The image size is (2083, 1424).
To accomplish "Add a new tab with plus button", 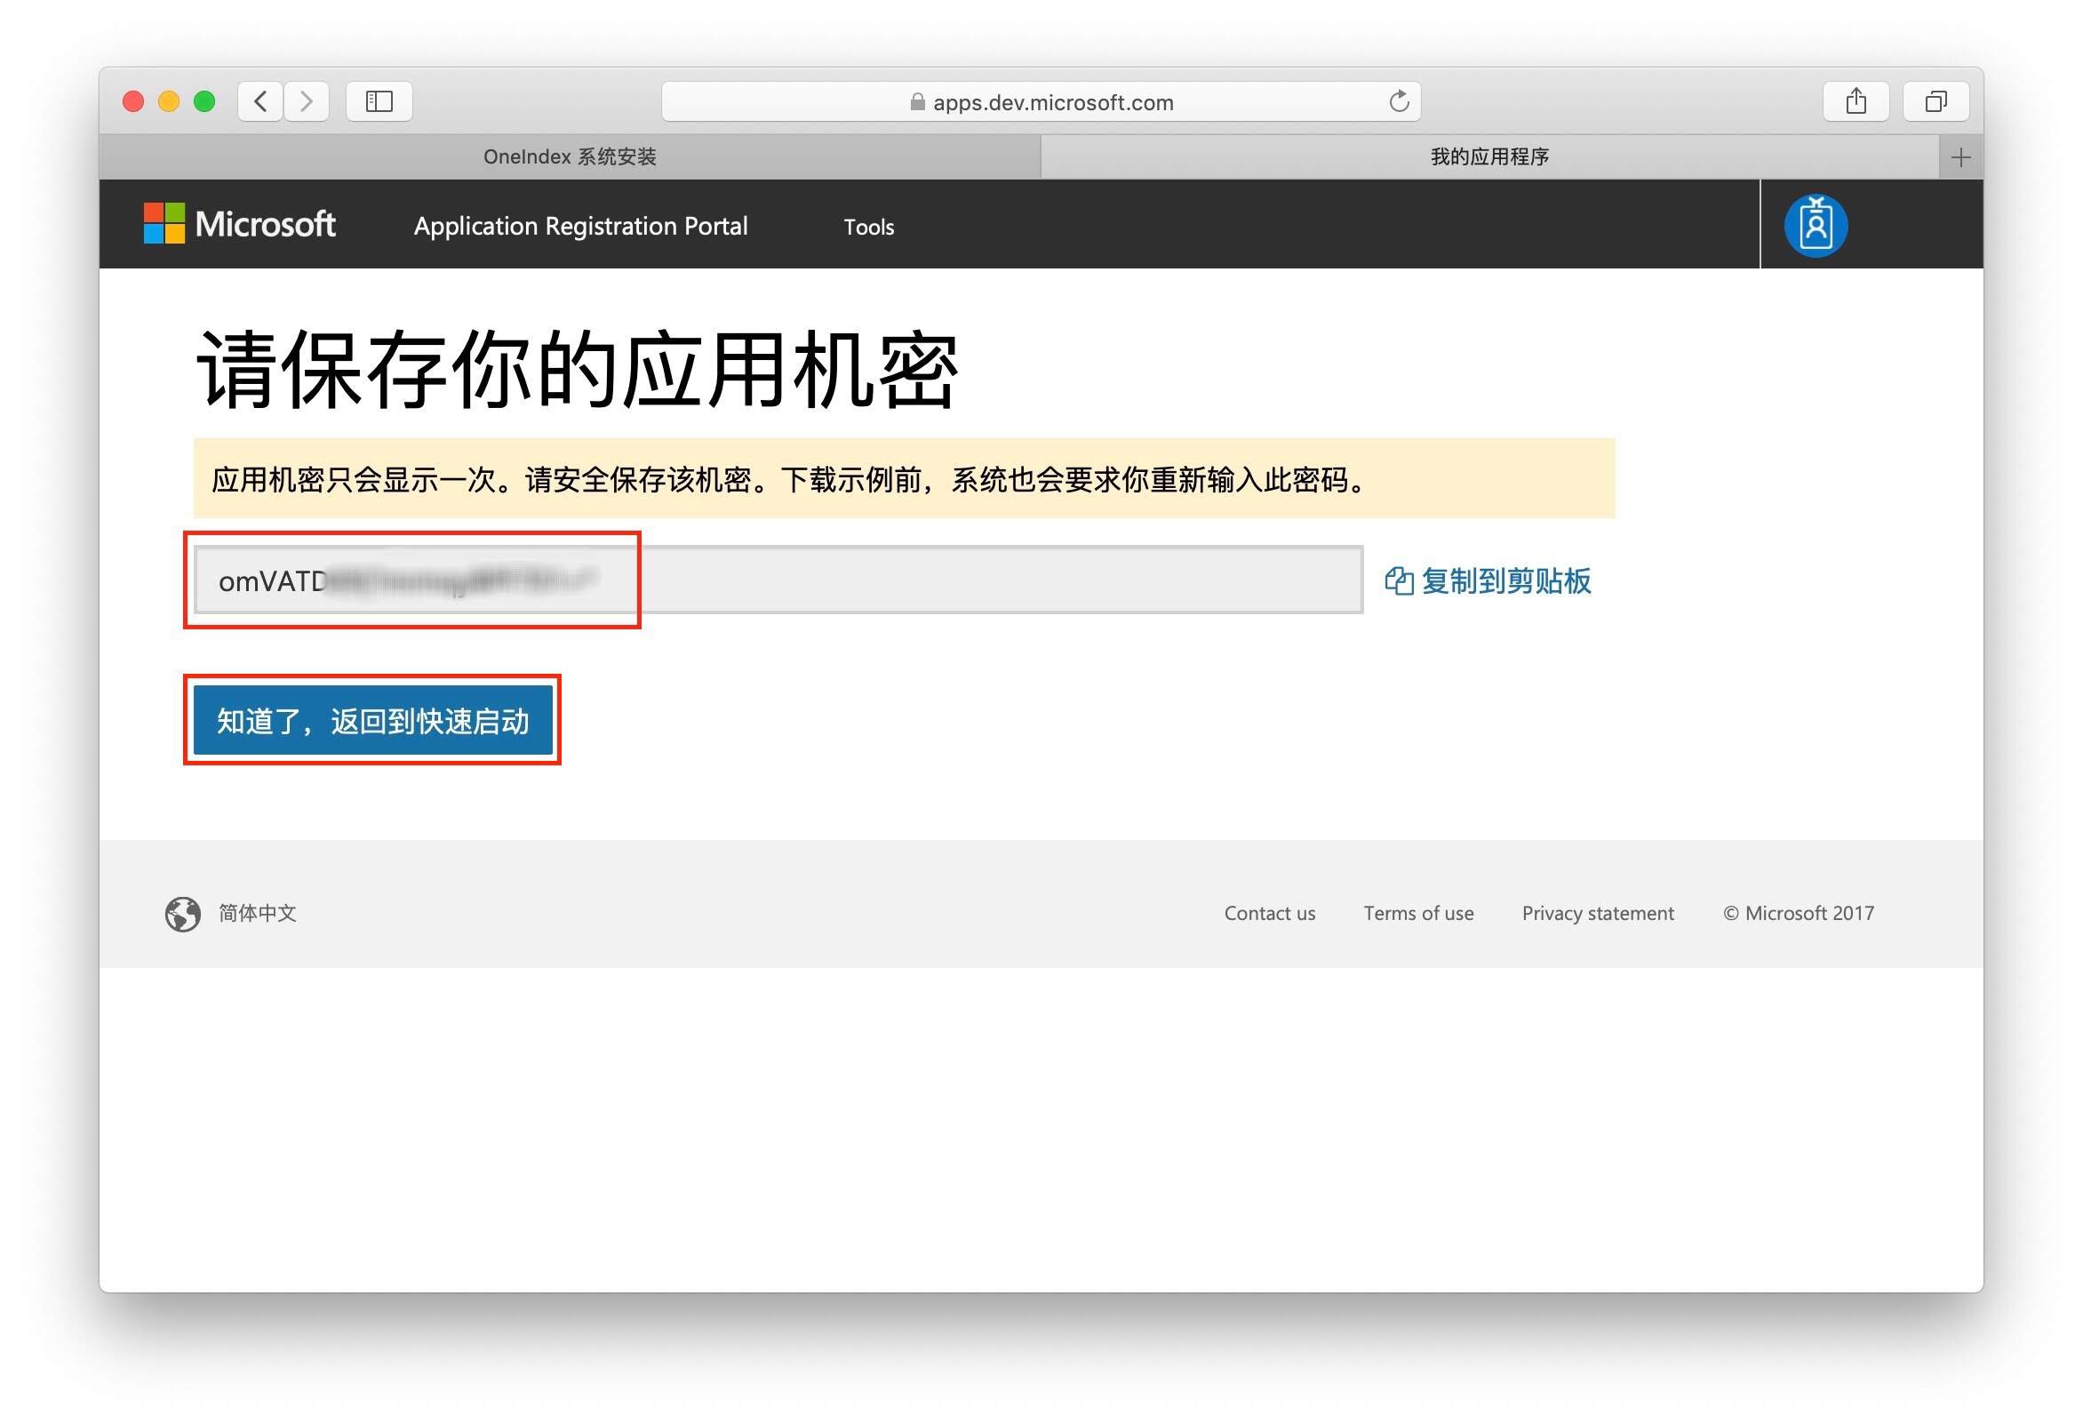I will click(1960, 158).
